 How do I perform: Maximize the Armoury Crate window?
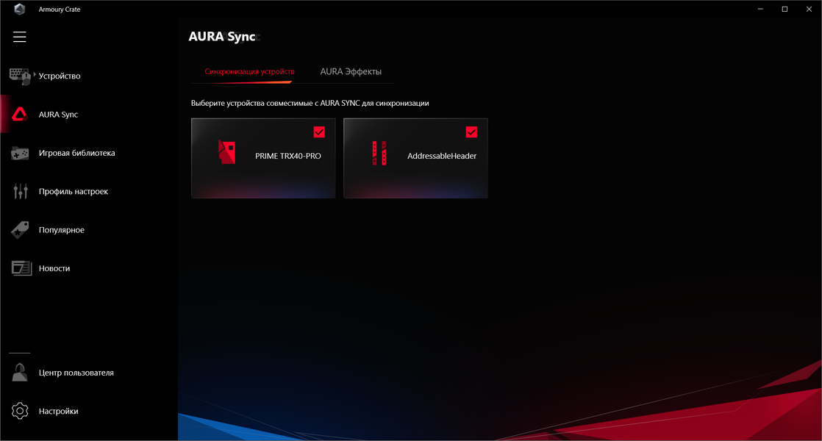pyautogui.click(x=785, y=9)
